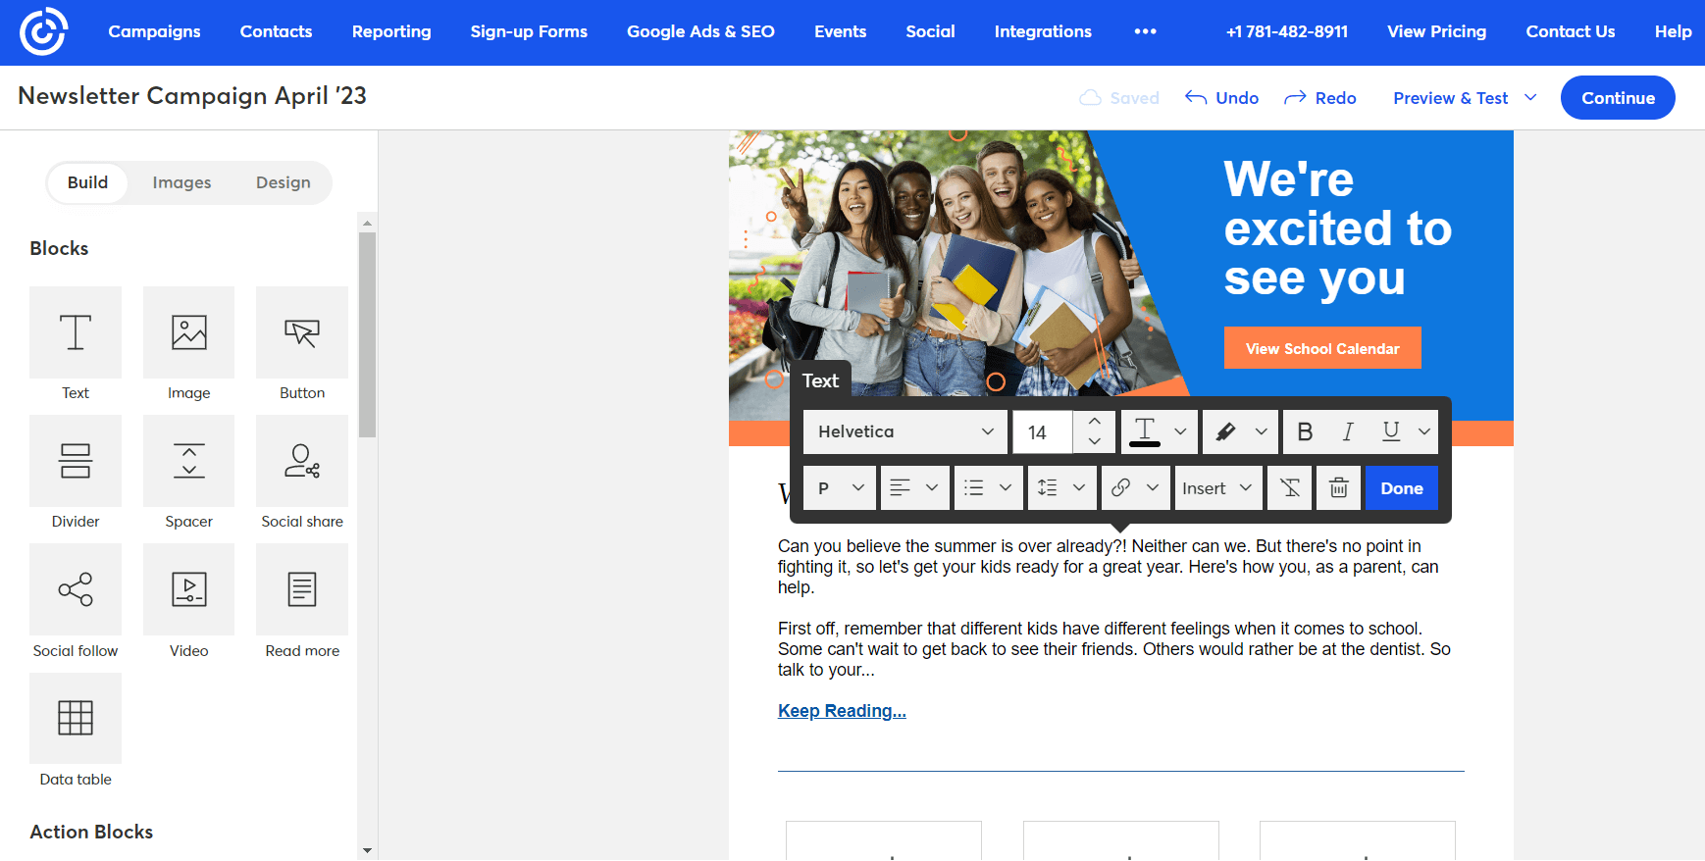Click the line spacing icon
Viewport: 1705px width, 861px height.
click(1048, 488)
